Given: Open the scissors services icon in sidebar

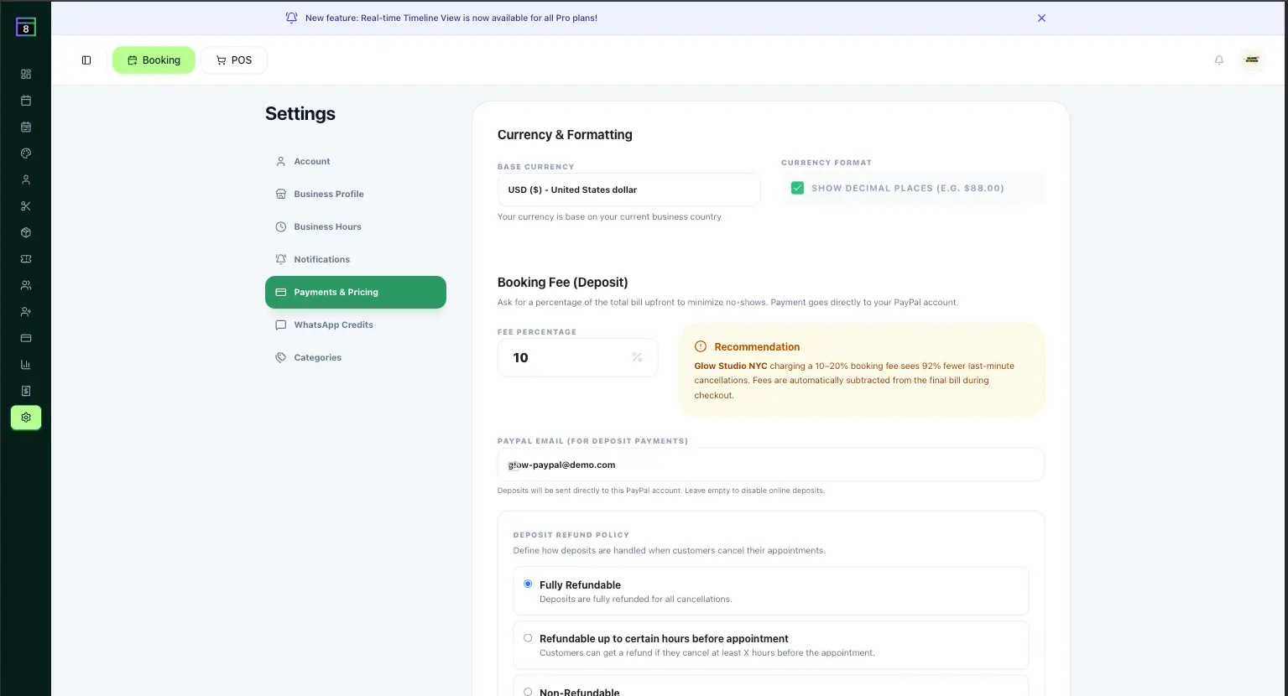Looking at the screenshot, I should tap(26, 206).
